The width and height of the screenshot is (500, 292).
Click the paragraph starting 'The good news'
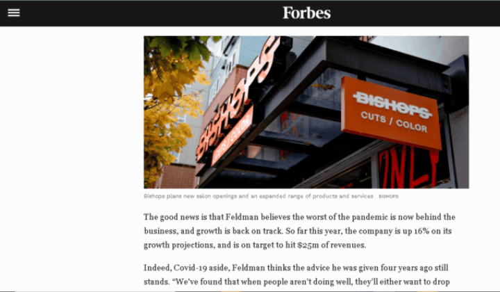pyautogui.click(x=299, y=231)
